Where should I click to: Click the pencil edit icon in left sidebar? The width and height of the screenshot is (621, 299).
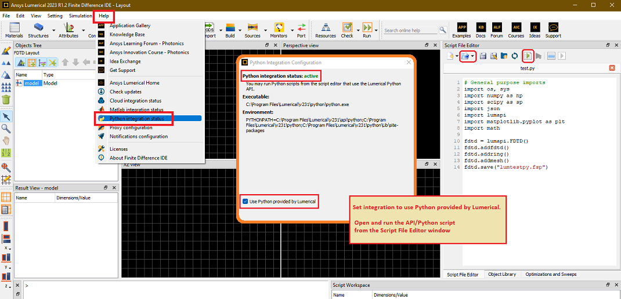pyautogui.click(x=6, y=51)
